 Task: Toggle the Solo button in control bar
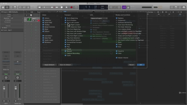pos(119,7)
